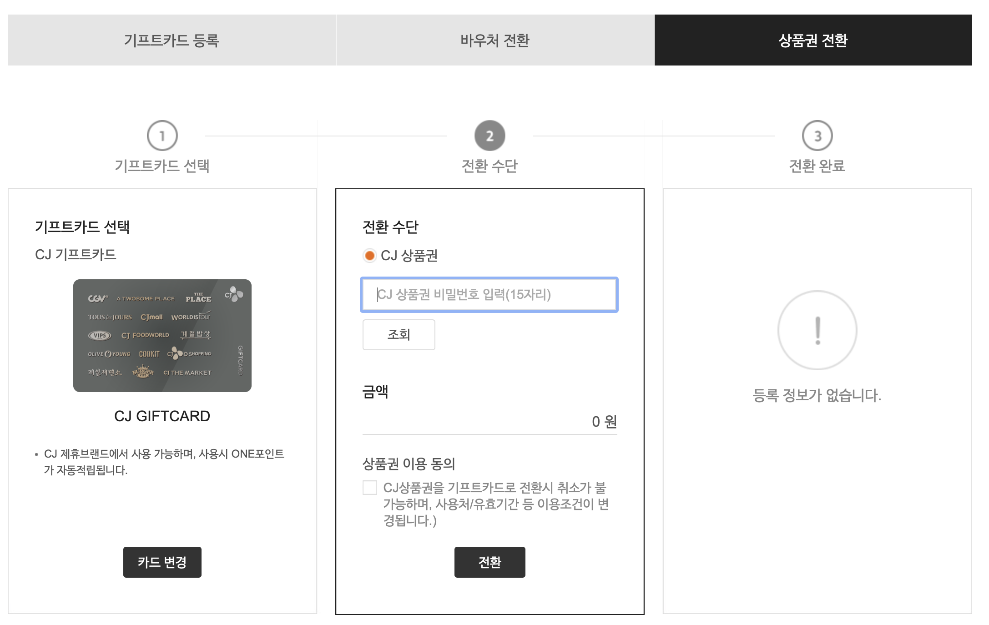Check the 상품권 이용 동의 checkbox
The width and height of the screenshot is (989, 625).
(370, 488)
